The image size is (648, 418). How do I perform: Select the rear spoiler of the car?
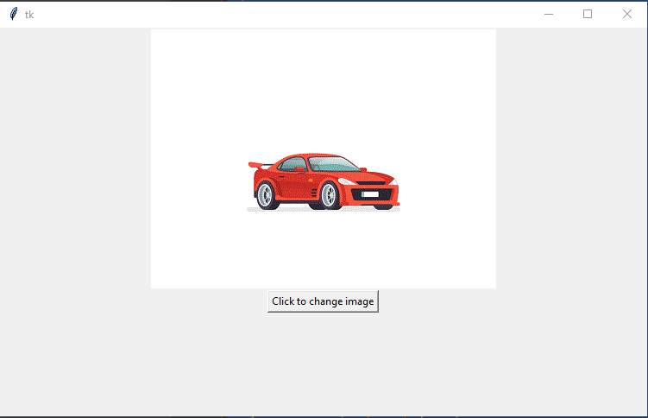pos(255,164)
